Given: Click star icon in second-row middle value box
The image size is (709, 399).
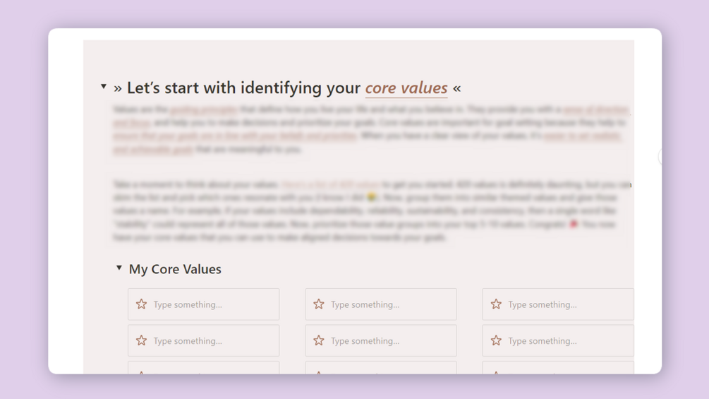Looking at the screenshot, I should (x=319, y=340).
